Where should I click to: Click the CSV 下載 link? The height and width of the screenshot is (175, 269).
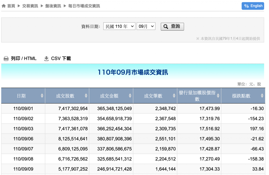pyautogui.click(x=61, y=59)
